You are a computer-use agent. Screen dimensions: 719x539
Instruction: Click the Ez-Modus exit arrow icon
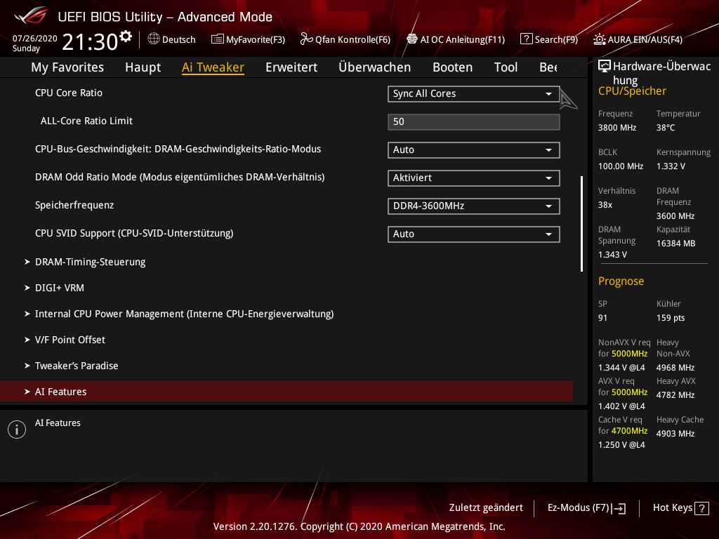click(x=619, y=508)
